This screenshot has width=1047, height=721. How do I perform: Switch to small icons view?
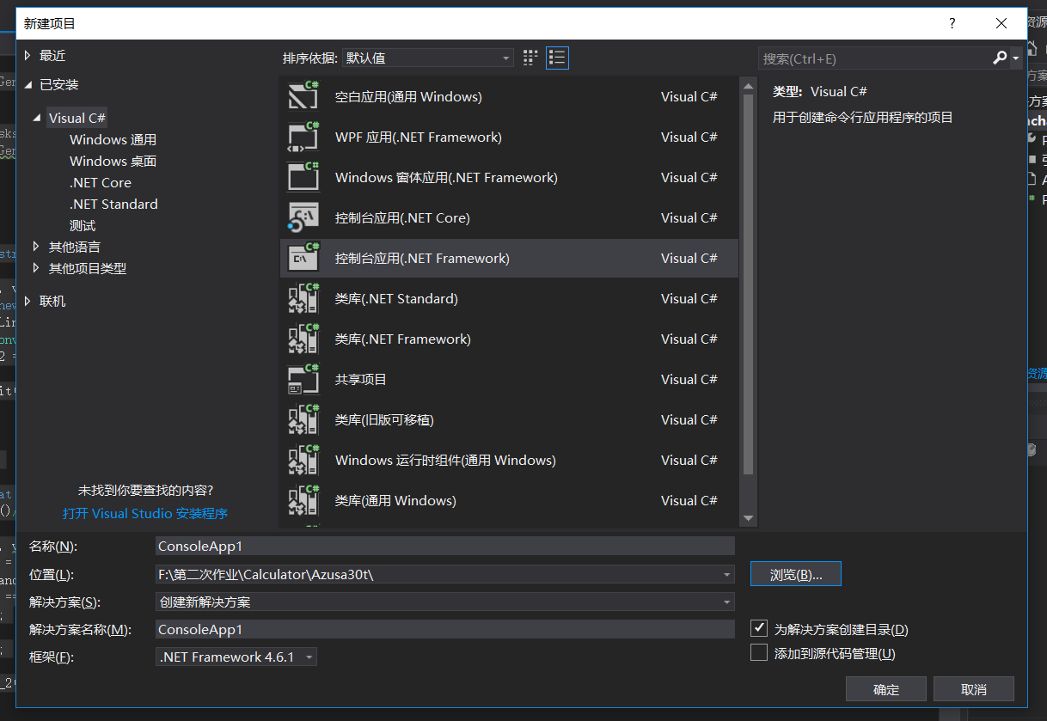point(530,58)
